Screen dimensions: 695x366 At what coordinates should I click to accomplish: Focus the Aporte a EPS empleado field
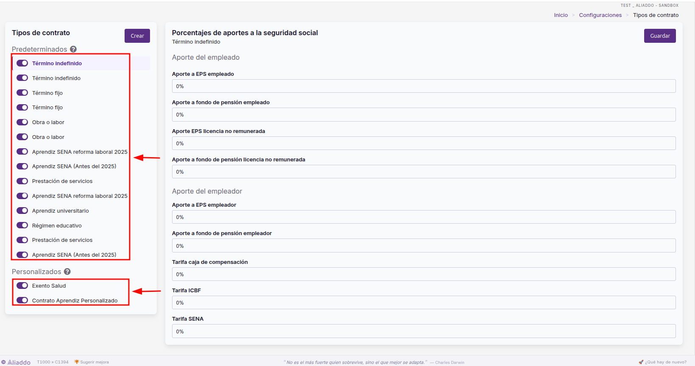tap(424, 86)
